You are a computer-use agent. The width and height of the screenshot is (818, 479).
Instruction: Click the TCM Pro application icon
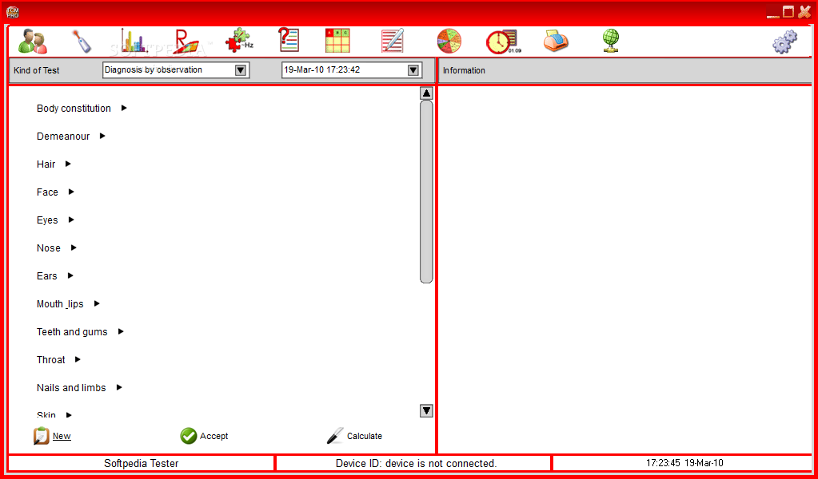13,11
